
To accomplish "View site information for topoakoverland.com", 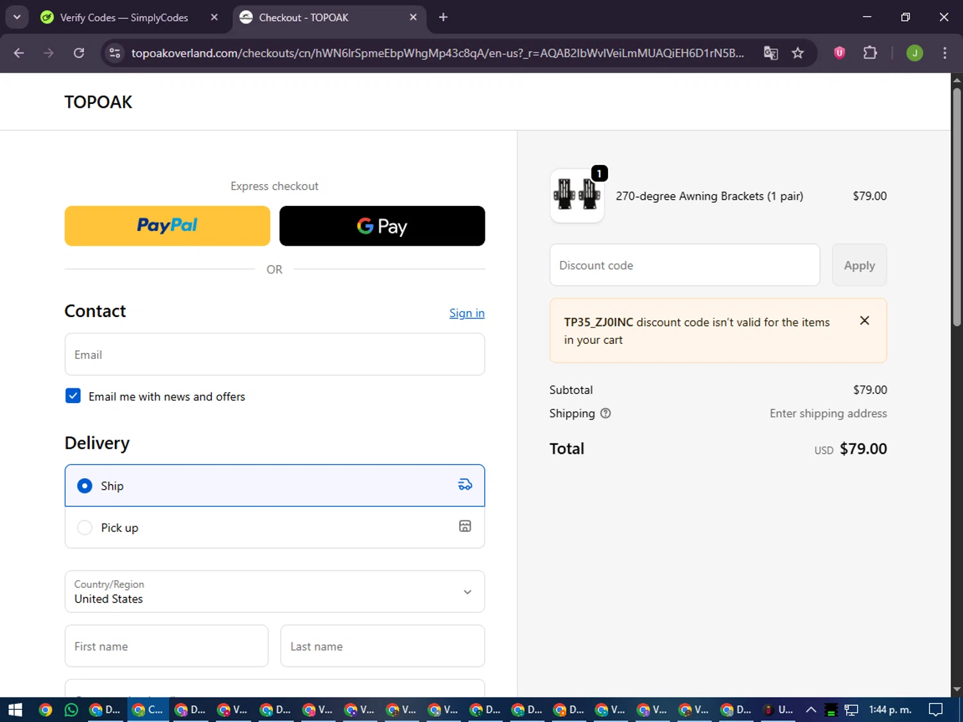I will [115, 53].
